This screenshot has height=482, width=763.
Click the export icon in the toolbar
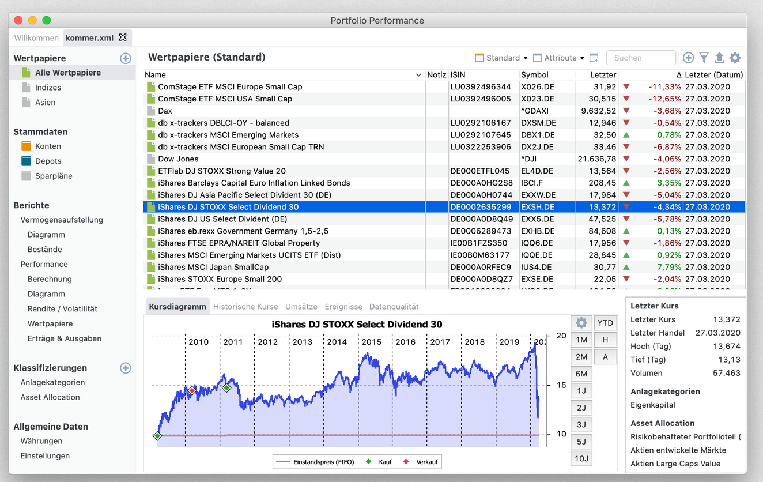click(719, 58)
